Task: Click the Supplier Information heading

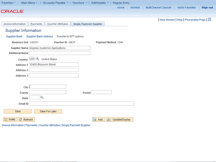Action: (x=23, y=30)
